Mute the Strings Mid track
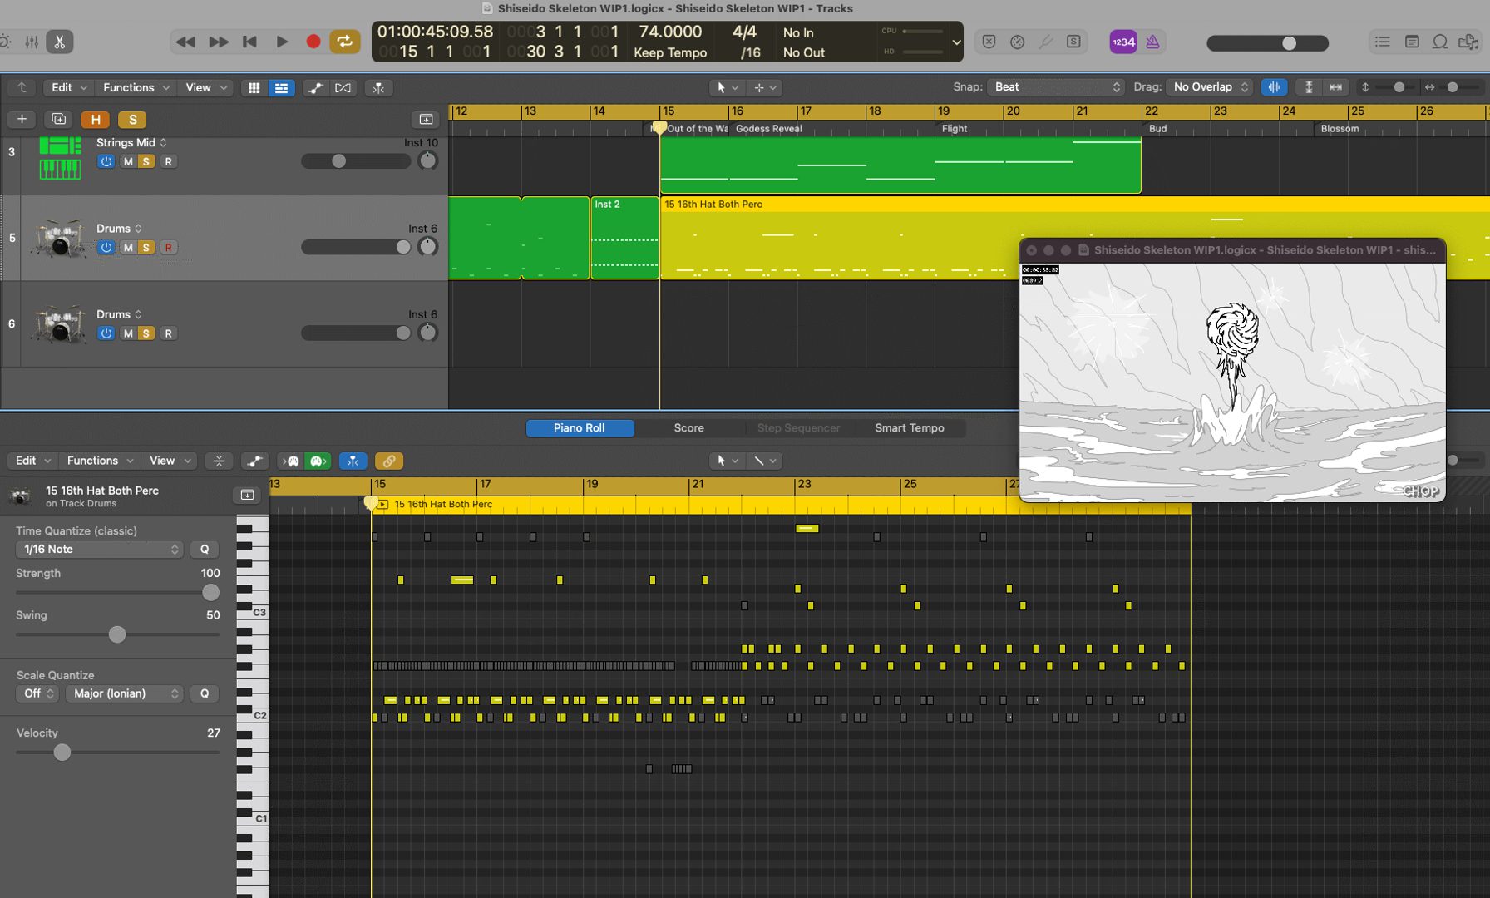 tap(128, 161)
